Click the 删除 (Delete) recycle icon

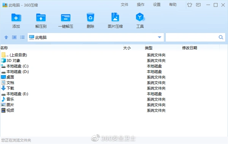pyautogui.click(x=90, y=17)
